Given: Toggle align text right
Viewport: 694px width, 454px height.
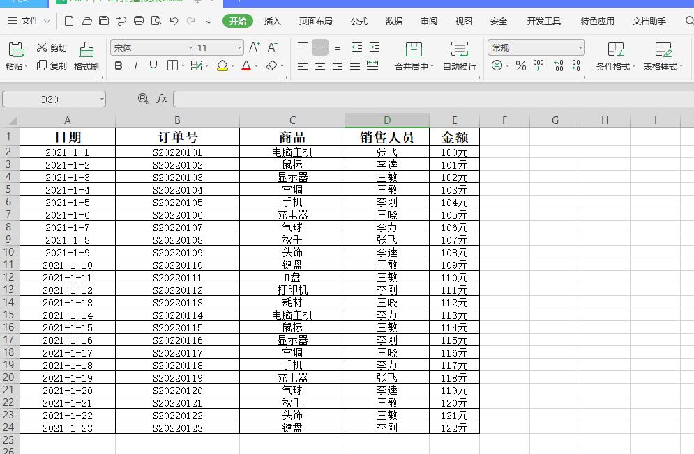Looking at the screenshot, I should pyautogui.click(x=338, y=66).
